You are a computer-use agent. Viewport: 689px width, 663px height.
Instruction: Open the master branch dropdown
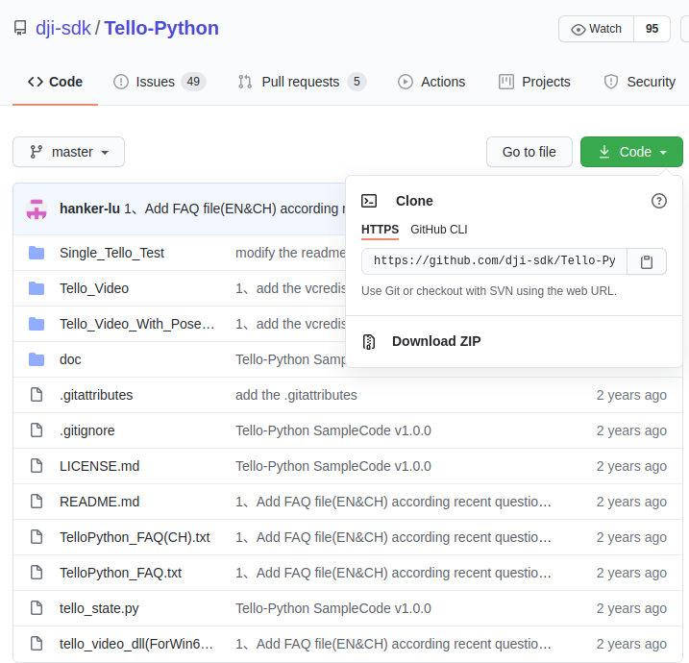(68, 152)
